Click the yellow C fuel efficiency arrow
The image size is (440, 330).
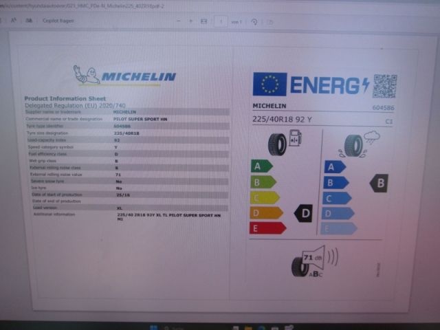point(265,197)
